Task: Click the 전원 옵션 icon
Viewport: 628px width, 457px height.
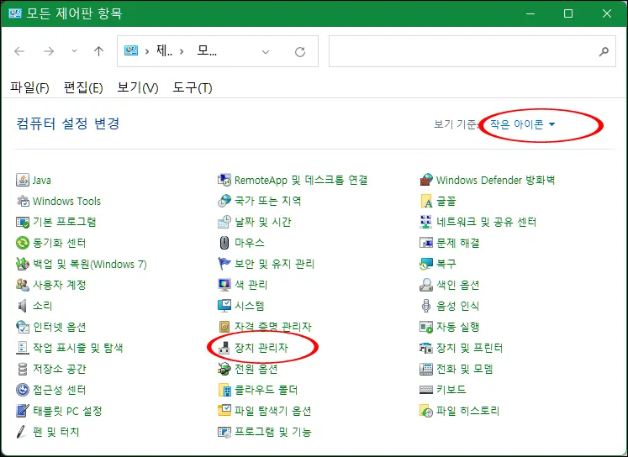Action: [x=224, y=369]
